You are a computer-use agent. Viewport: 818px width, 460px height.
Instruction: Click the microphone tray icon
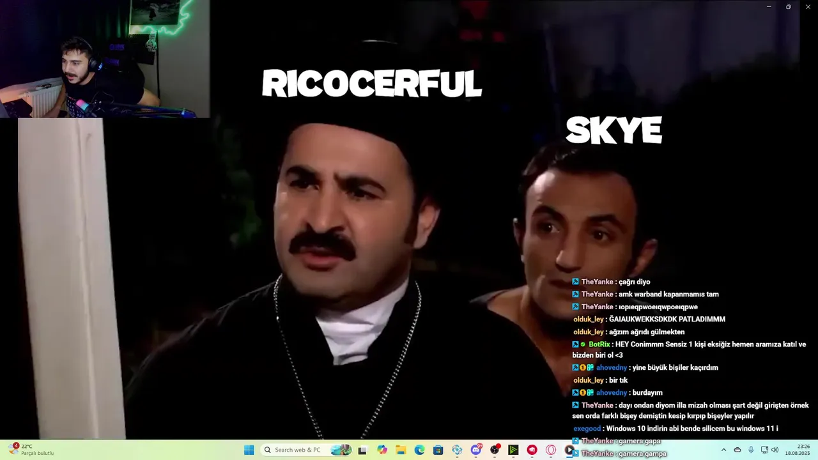[x=751, y=450]
